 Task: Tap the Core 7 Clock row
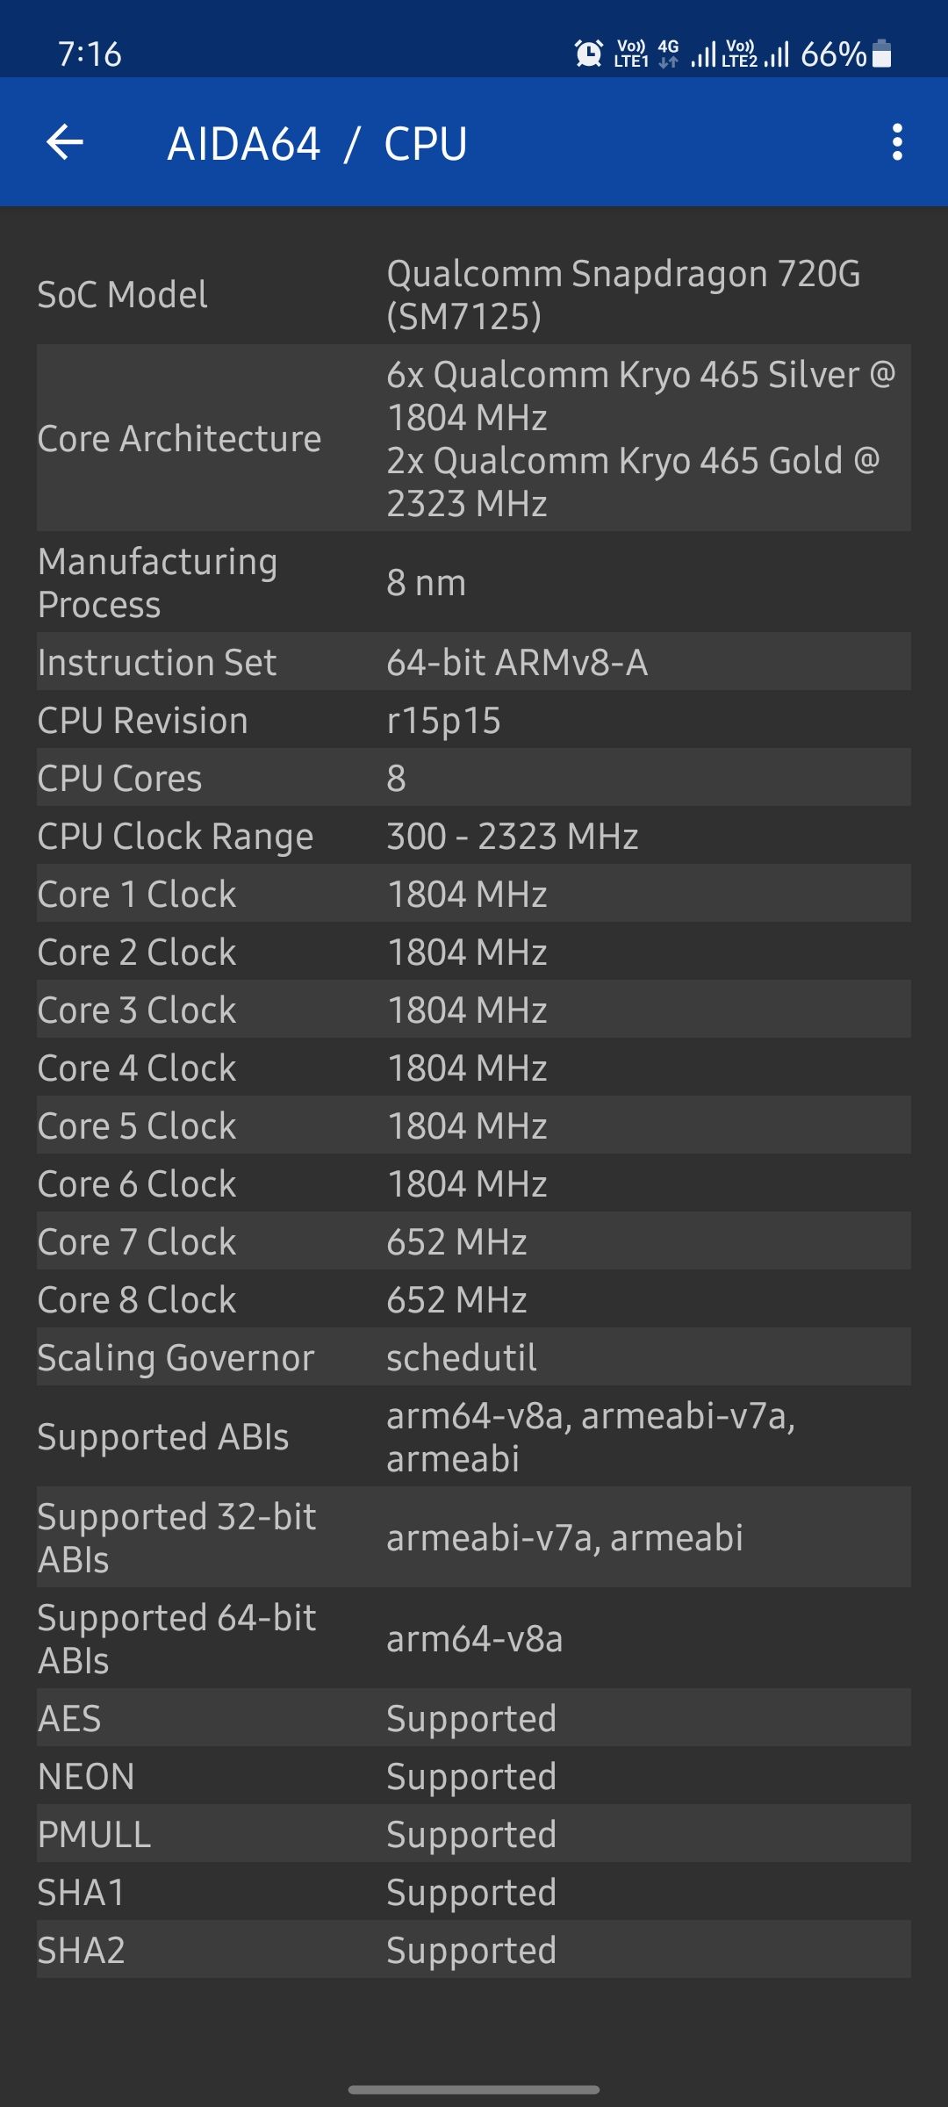click(474, 1241)
